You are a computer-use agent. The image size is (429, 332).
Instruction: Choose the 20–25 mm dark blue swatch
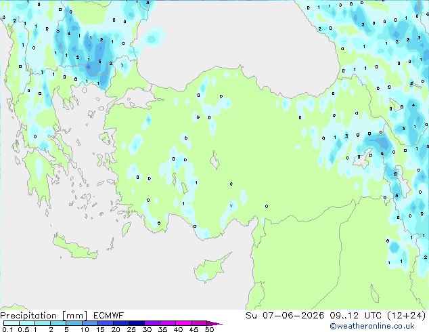pos(121,323)
